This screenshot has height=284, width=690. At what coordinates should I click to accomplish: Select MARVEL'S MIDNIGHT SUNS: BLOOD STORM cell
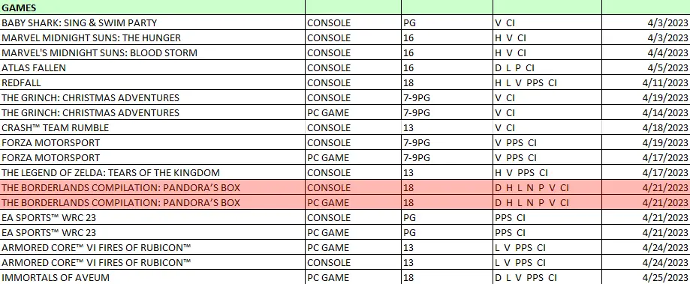(152, 52)
